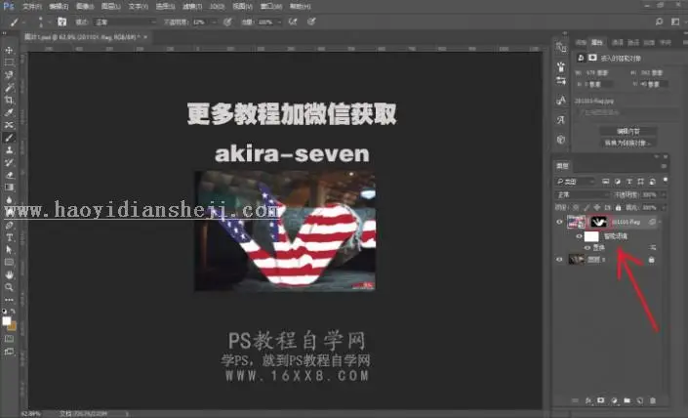Click the fx layer style icon at panel bottom
This screenshot has width=688, height=418.
[x=587, y=400]
